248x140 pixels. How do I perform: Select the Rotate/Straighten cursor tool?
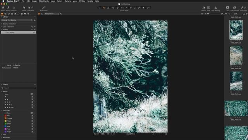[118, 8]
